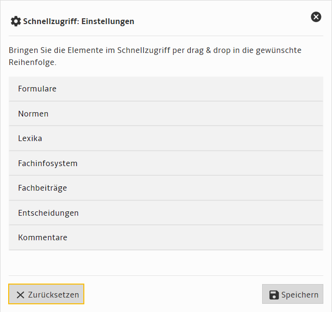The width and height of the screenshot is (332, 312).
Task: Close the Schnellzugriff settings dialog
Action: (x=316, y=17)
